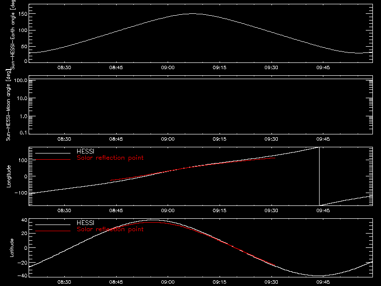Select 09:00 label under Earth angle plot
This screenshot has height=286, width=381.
click(x=168, y=68)
